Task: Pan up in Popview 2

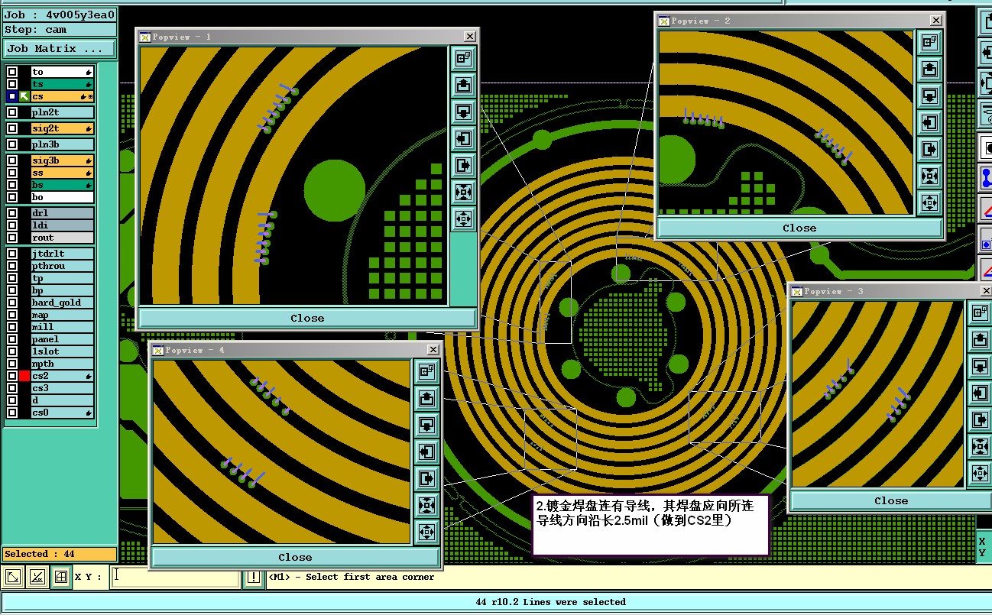Action: [x=929, y=70]
